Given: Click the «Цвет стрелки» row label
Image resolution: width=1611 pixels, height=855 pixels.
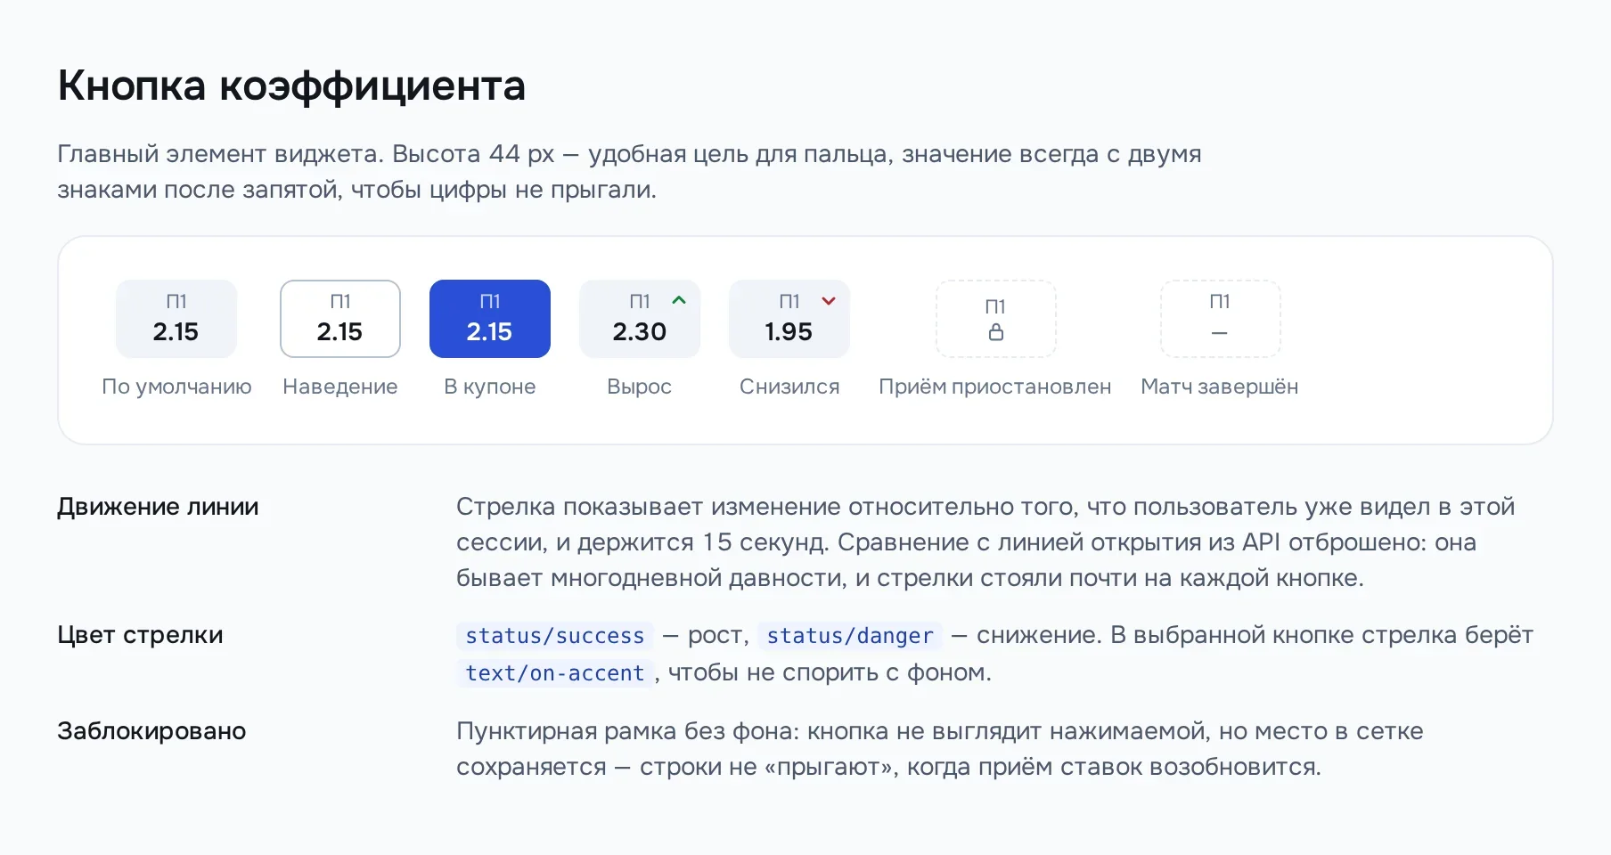Looking at the screenshot, I should pyautogui.click(x=140, y=635).
